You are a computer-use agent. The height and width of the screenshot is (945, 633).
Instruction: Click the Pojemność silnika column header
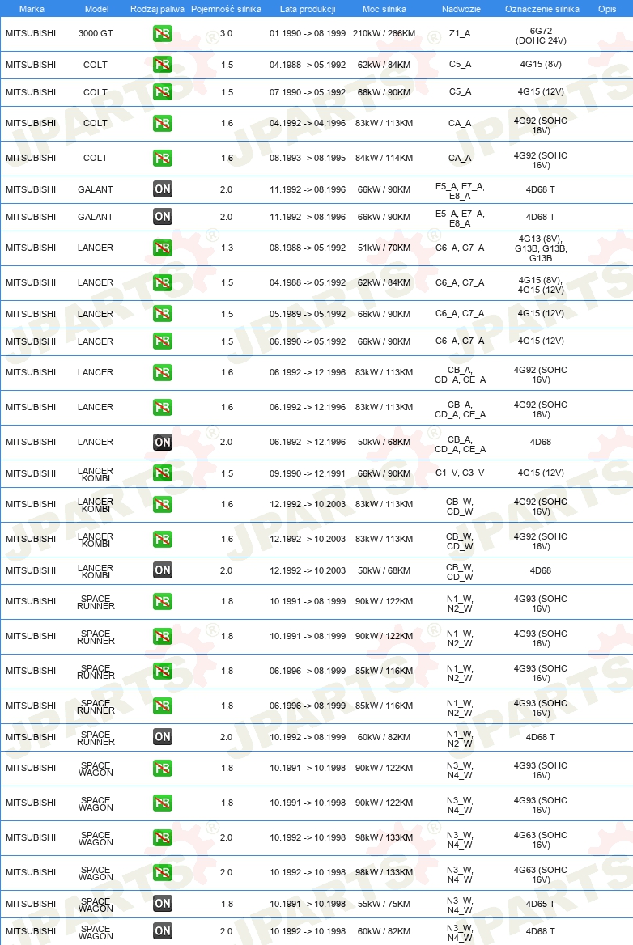click(226, 9)
